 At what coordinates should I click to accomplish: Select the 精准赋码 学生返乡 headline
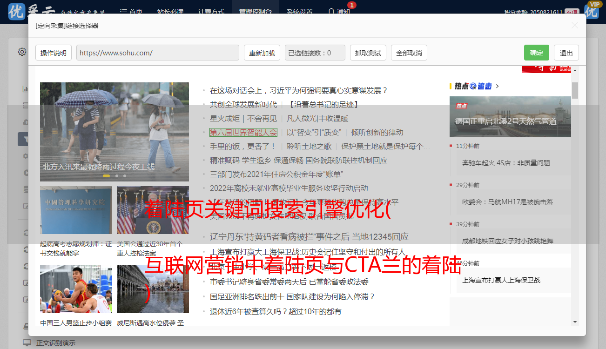tap(298, 160)
